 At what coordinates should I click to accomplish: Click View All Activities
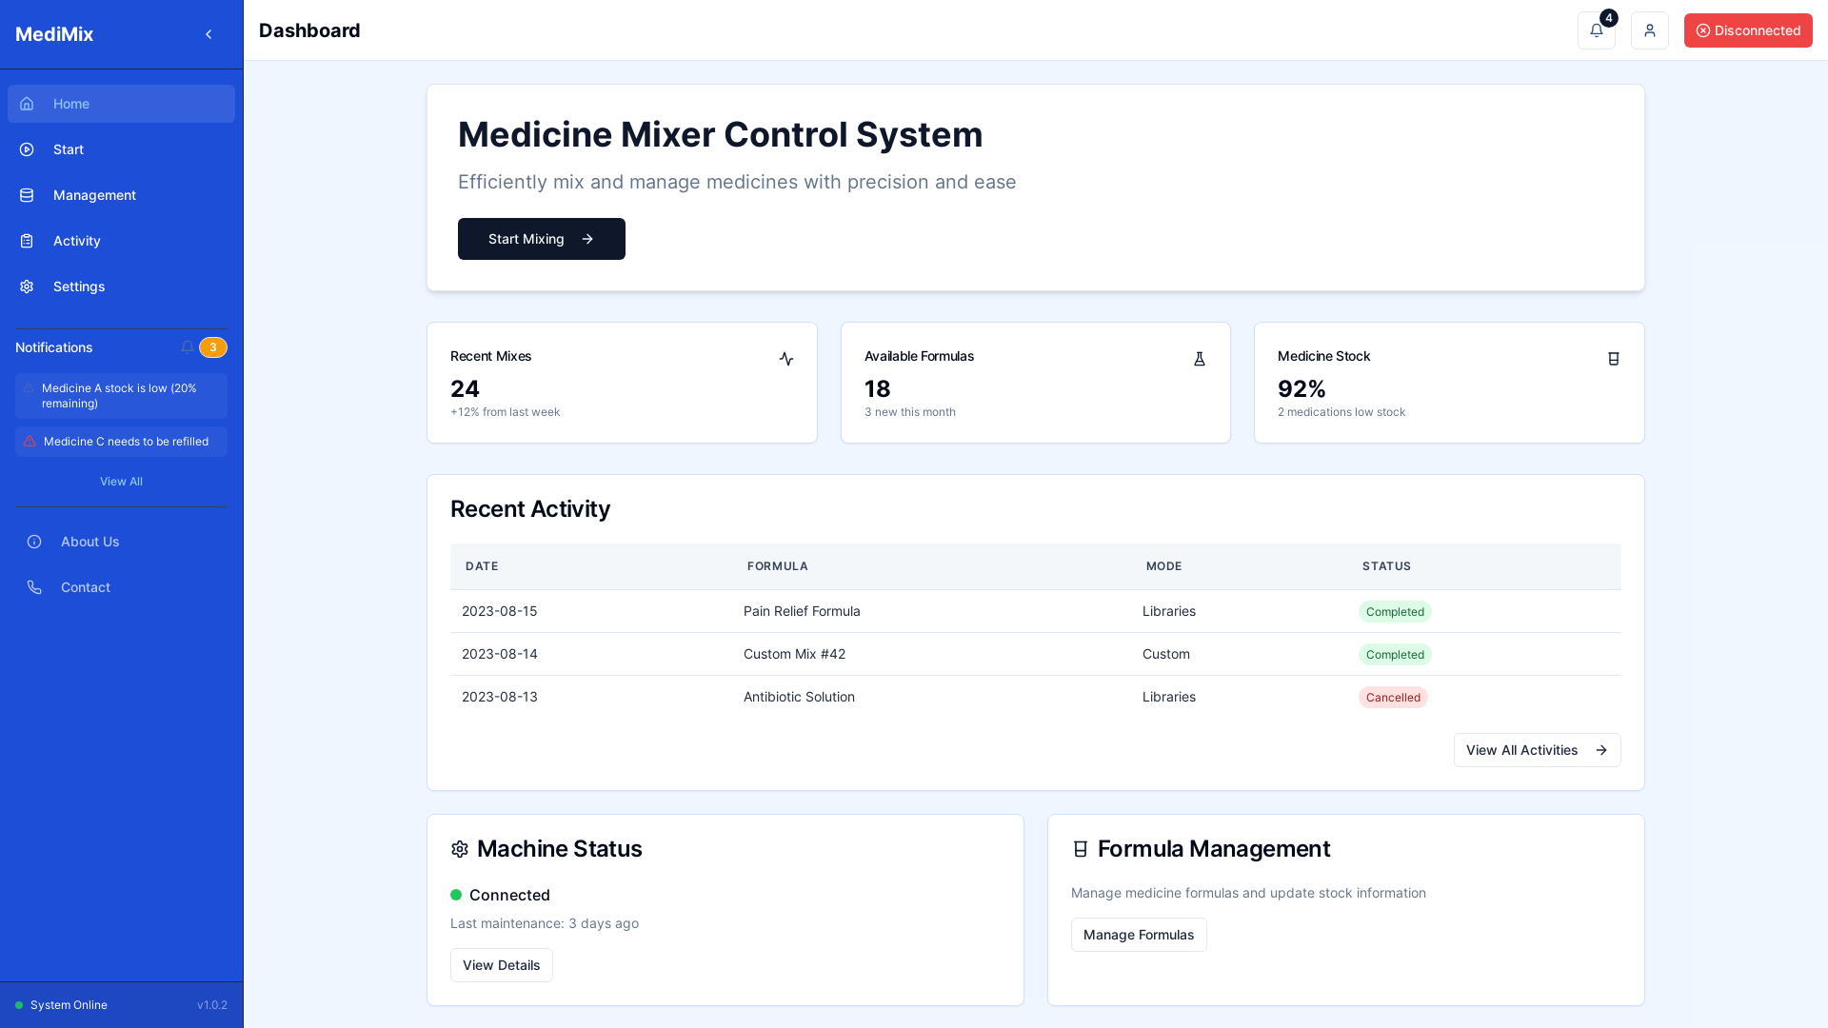pyautogui.click(x=1536, y=750)
